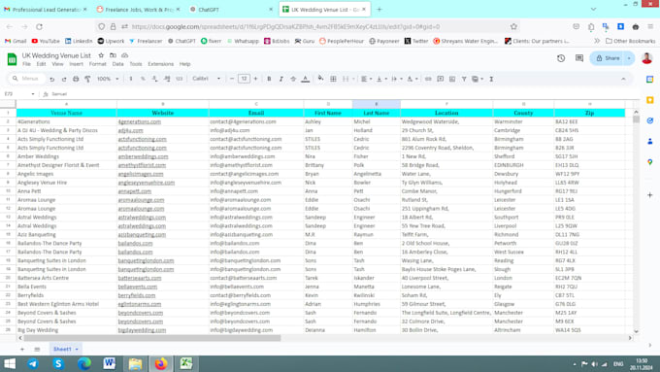
Task: Open the functions sigma tool
Action: tap(491, 79)
